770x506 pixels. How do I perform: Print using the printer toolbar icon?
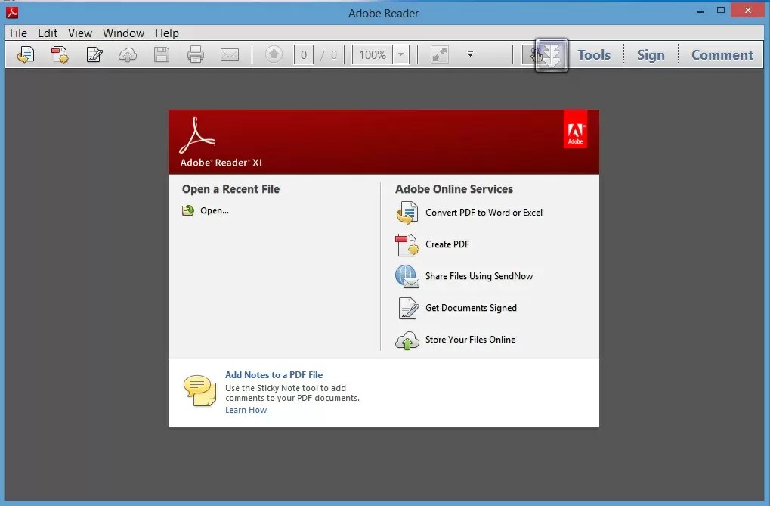coord(196,54)
